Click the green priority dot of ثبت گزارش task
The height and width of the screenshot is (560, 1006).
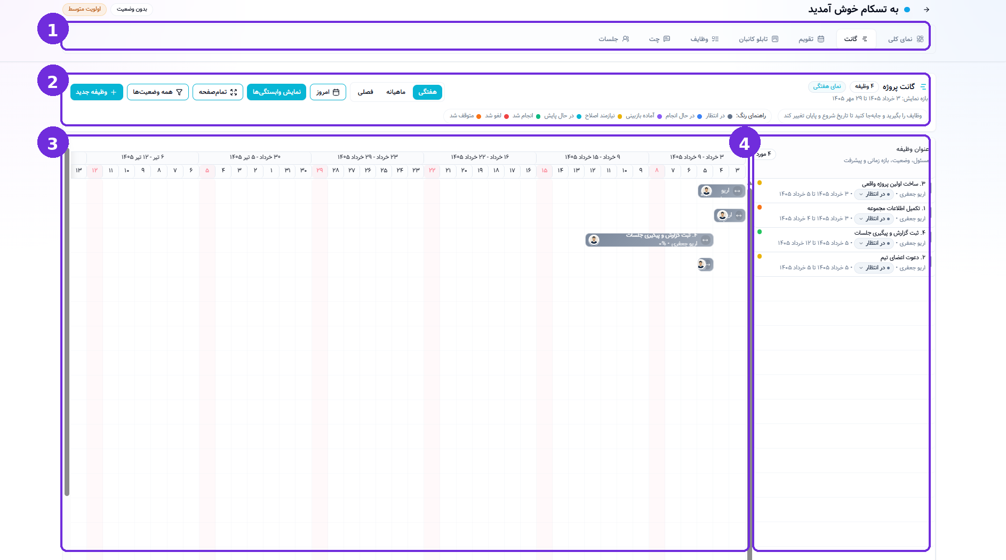pos(760,232)
